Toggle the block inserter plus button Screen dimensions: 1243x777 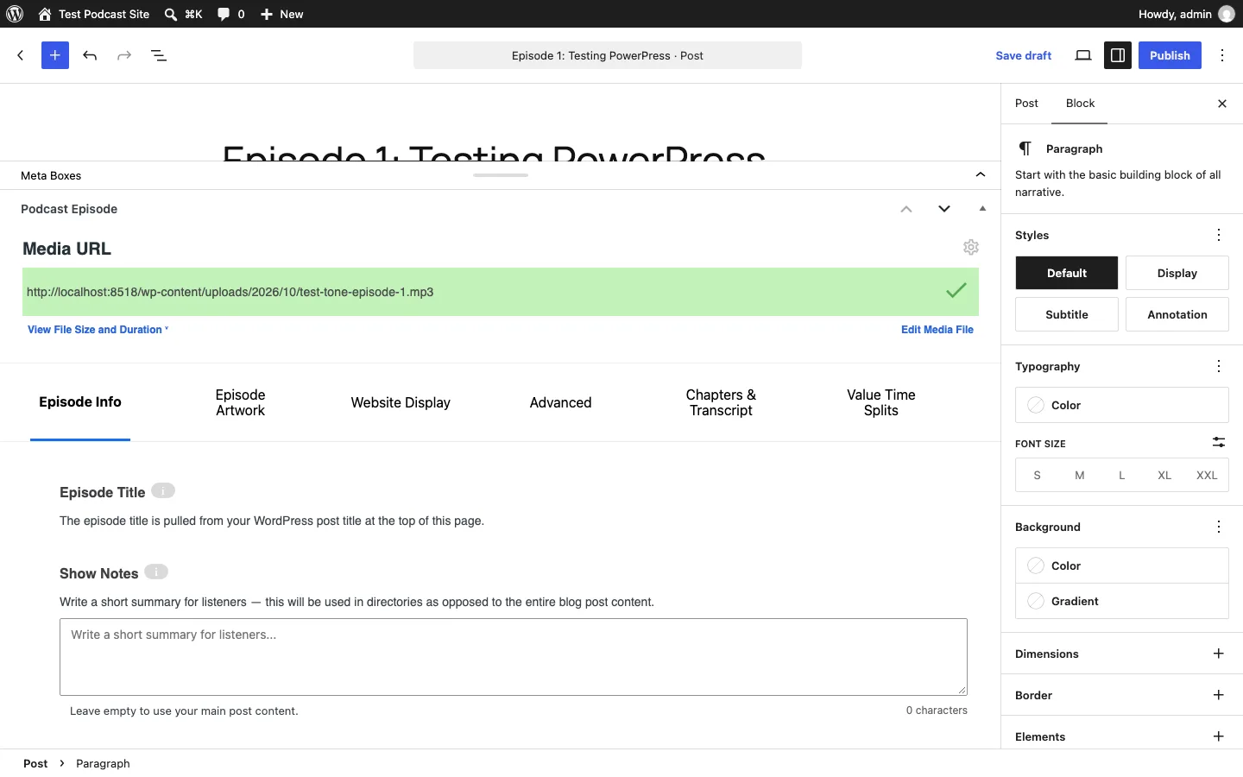click(55, 55)
